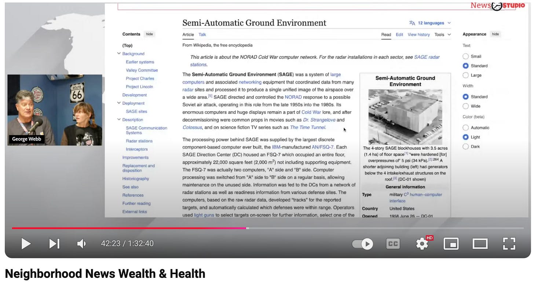Image resolution: width=534 pixels, height=287 pixels.
Task: Follow the NORAD link
Action: point(293,97)
